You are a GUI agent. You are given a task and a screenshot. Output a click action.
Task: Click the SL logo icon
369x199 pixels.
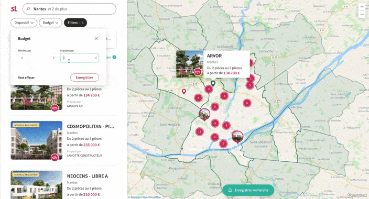click(x=14, y=9)
